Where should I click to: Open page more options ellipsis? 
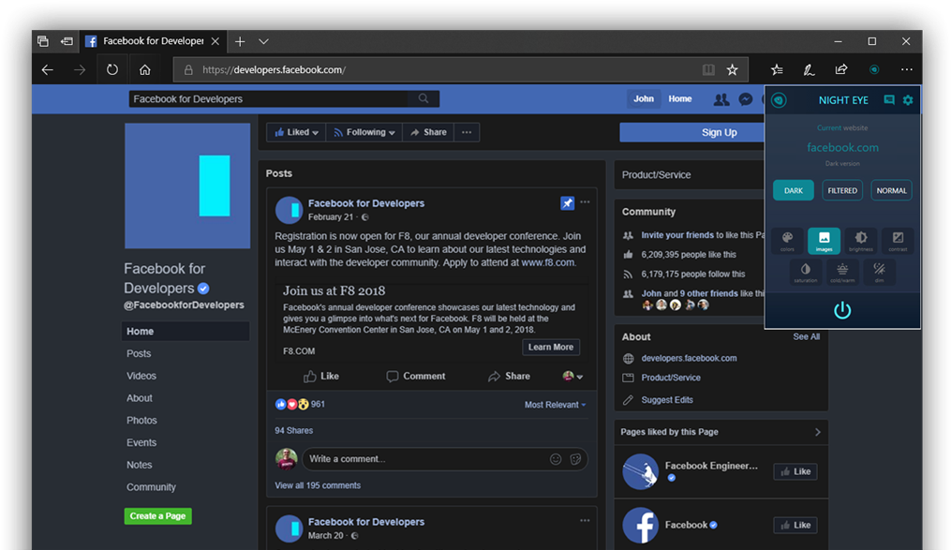coord(467,132)
